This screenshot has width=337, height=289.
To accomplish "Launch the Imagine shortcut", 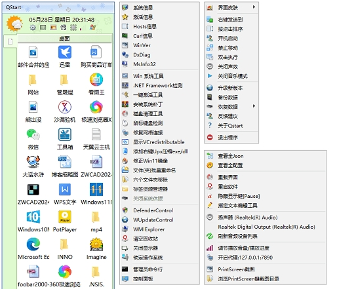I will 96,248.
